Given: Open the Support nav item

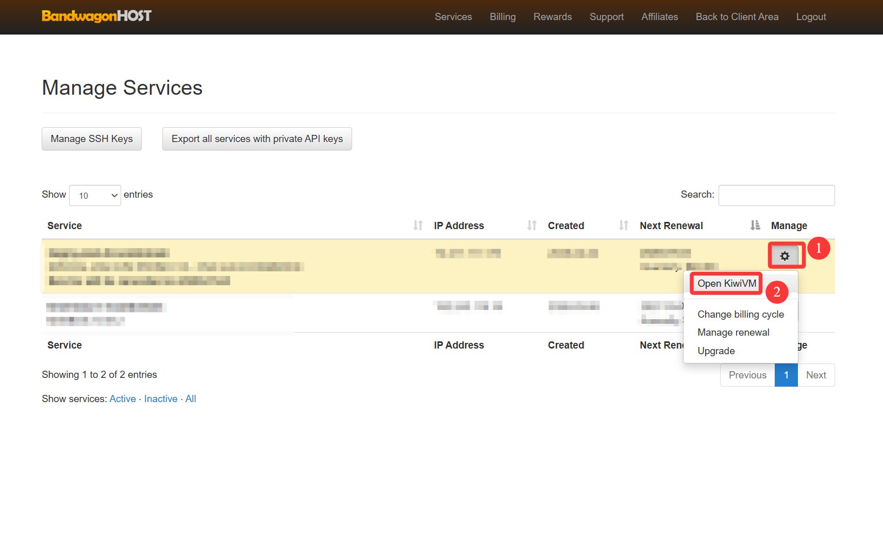Looking at the screenshot, I should click(x=607, y=17).
